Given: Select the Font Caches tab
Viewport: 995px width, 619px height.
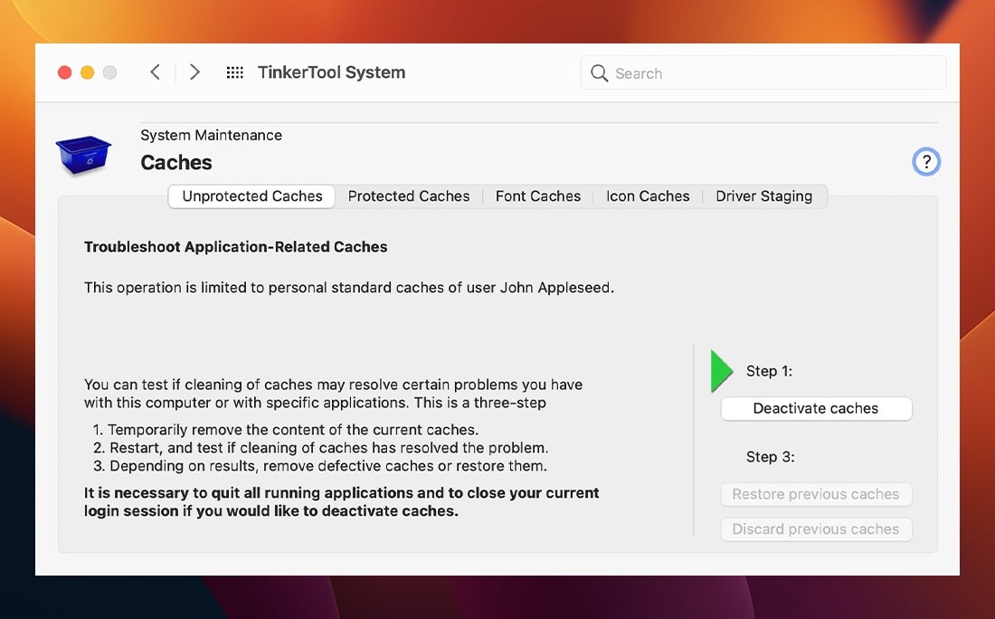Looking at the screenshot, I should (538, 196).
